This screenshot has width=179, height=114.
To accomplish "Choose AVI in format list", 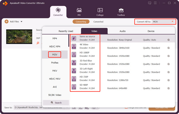I will click(55, 87).
